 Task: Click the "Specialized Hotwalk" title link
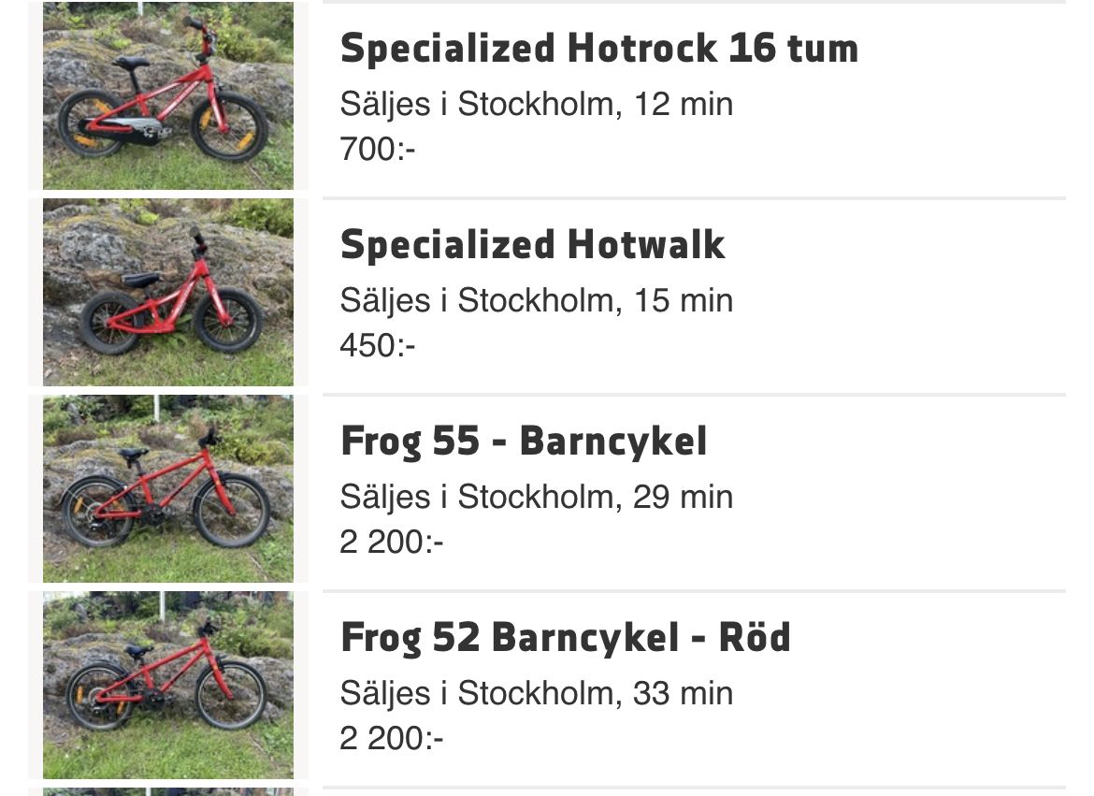click(x=532, y=245)
